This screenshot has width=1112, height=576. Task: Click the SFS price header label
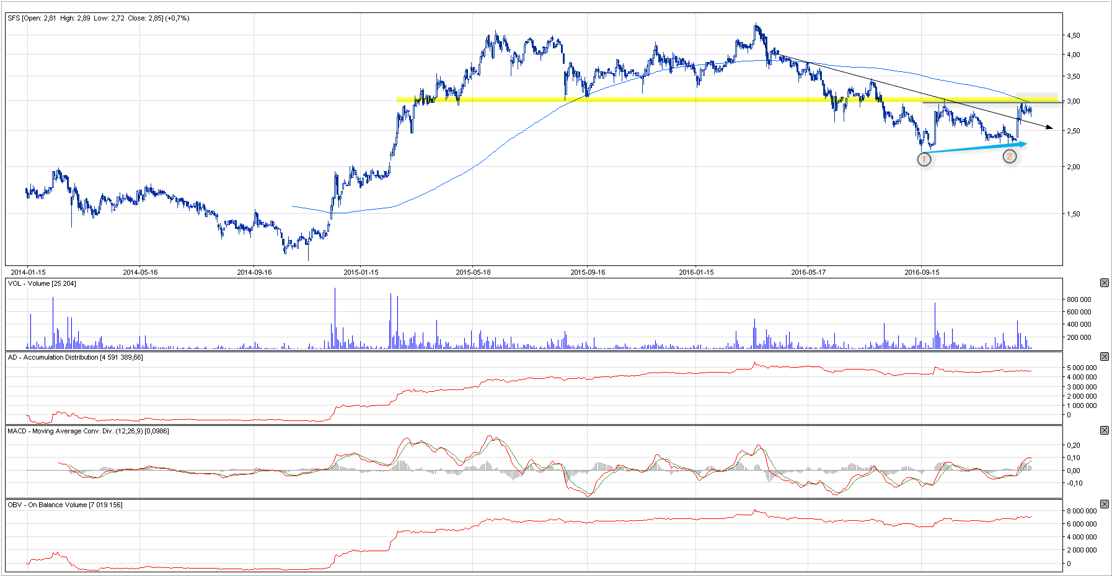98,18
